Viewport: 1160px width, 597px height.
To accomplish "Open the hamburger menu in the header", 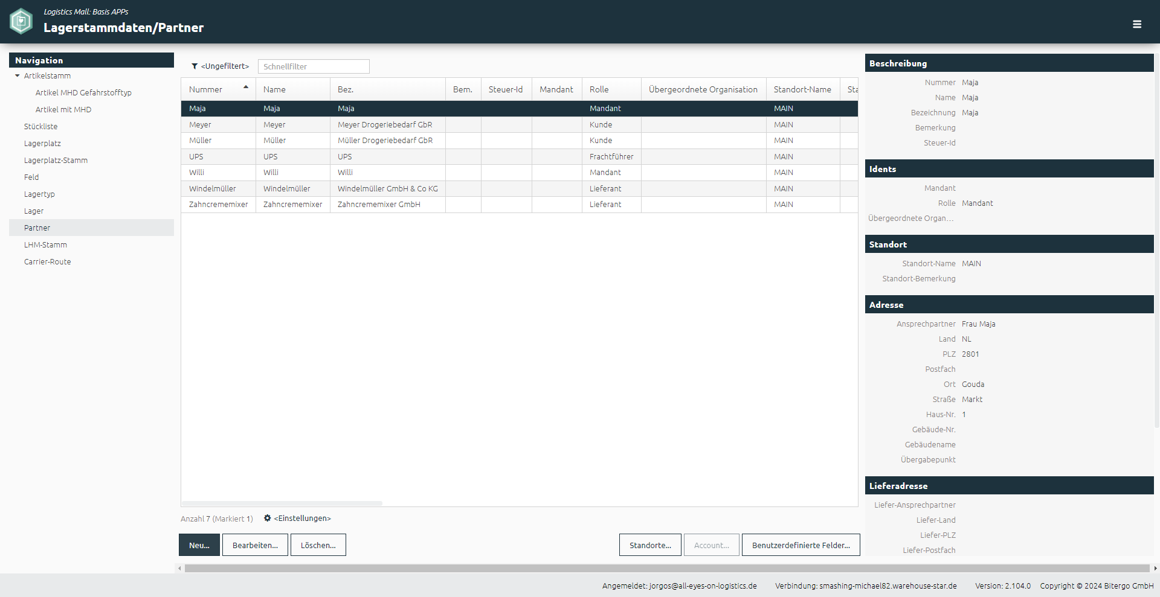I will coord(1137,24).
